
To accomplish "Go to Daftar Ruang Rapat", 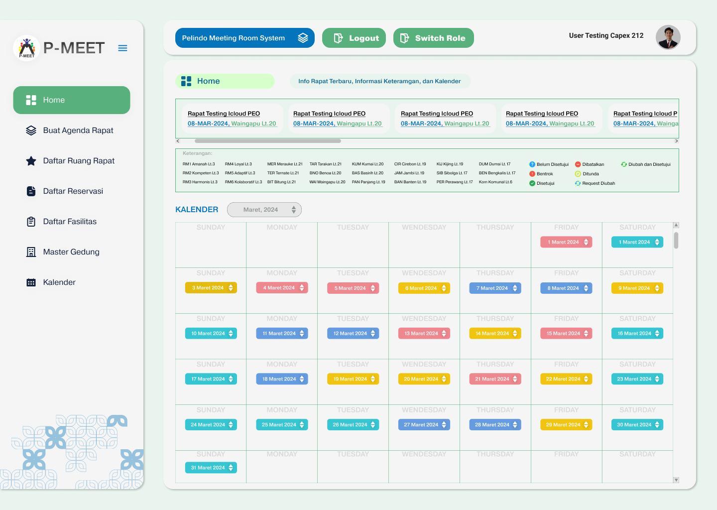I will point(72,161).
